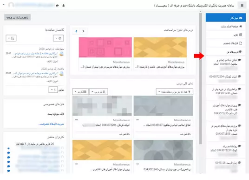Click the Miscellaneous label on pink course card
The width and height of the screenshot is (249, 180).
click(x=121, y=62)
